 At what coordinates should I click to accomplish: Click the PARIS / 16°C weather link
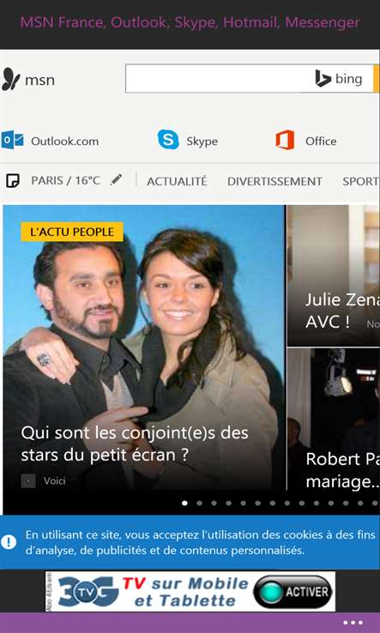point(66,180)
